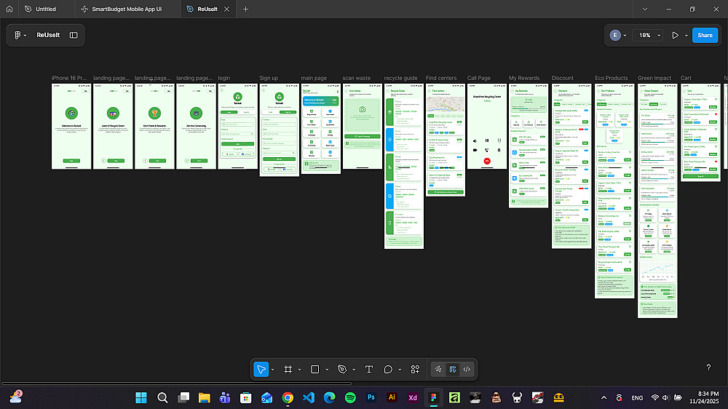Click the Share button
The image size is (728, 409).
point(705,35)
